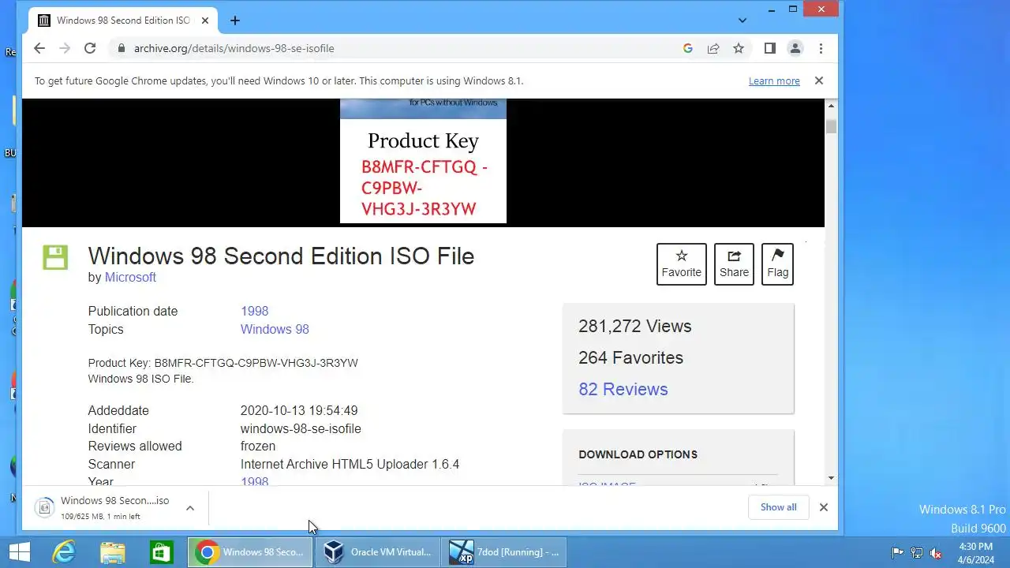Viewport: 1010px width, 568px height.
Task: Open the Year 1998 link
Action: [254, 481]
